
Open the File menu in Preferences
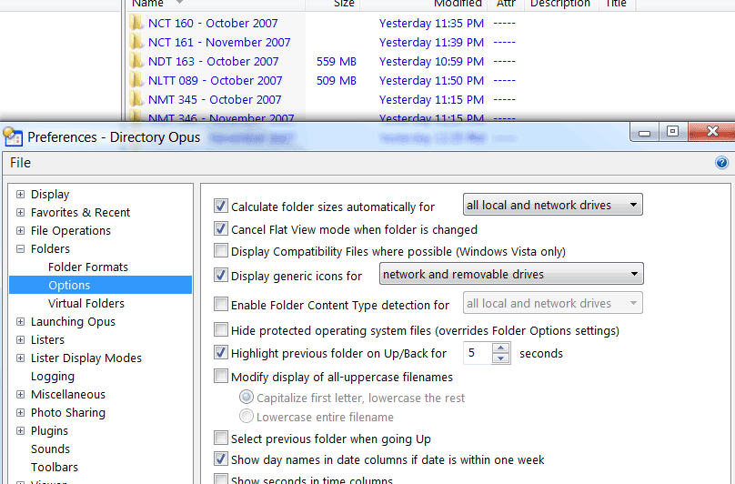point(21,163)
